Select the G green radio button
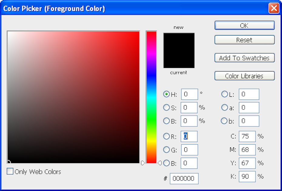The height and width of the screenshot is (191, 282). [x=166, y=149]
